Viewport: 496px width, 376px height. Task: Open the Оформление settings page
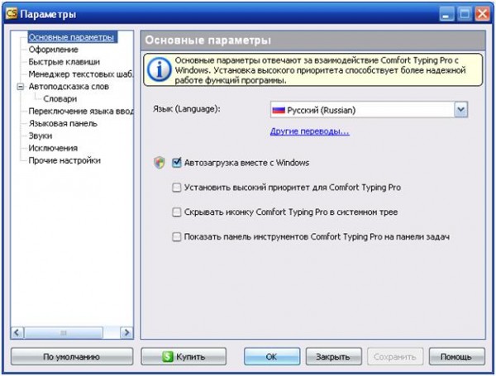[x=53, y=50]
